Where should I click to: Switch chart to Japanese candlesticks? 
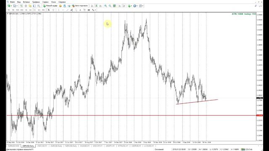tap(96, 6)
